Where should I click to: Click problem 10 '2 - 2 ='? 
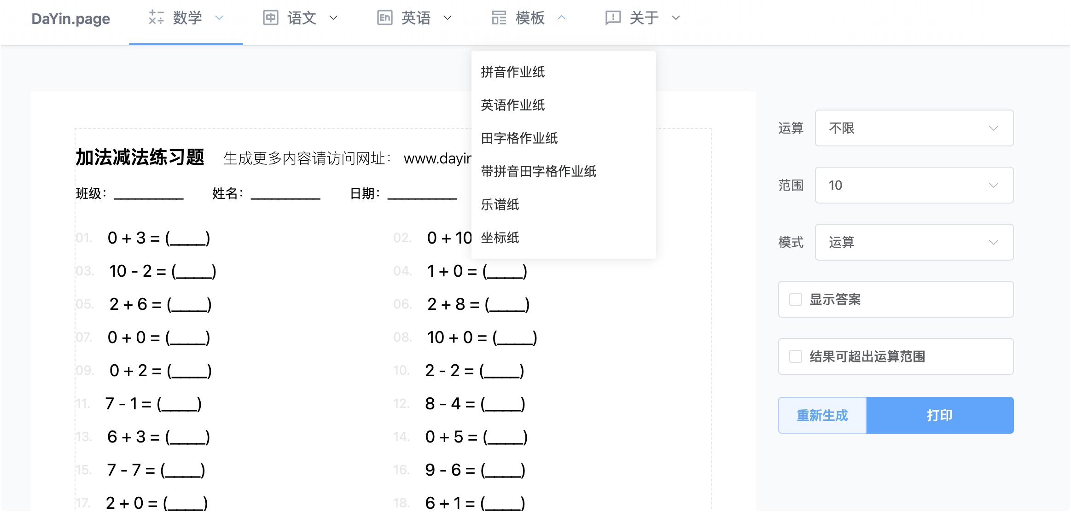tap(475, 371)
